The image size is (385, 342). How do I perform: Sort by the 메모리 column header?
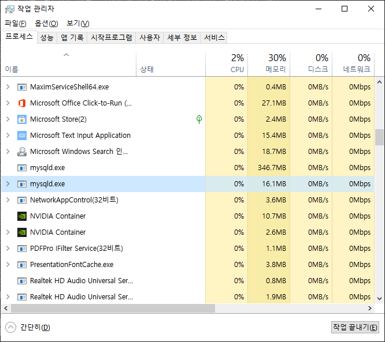tap(269, 64)
